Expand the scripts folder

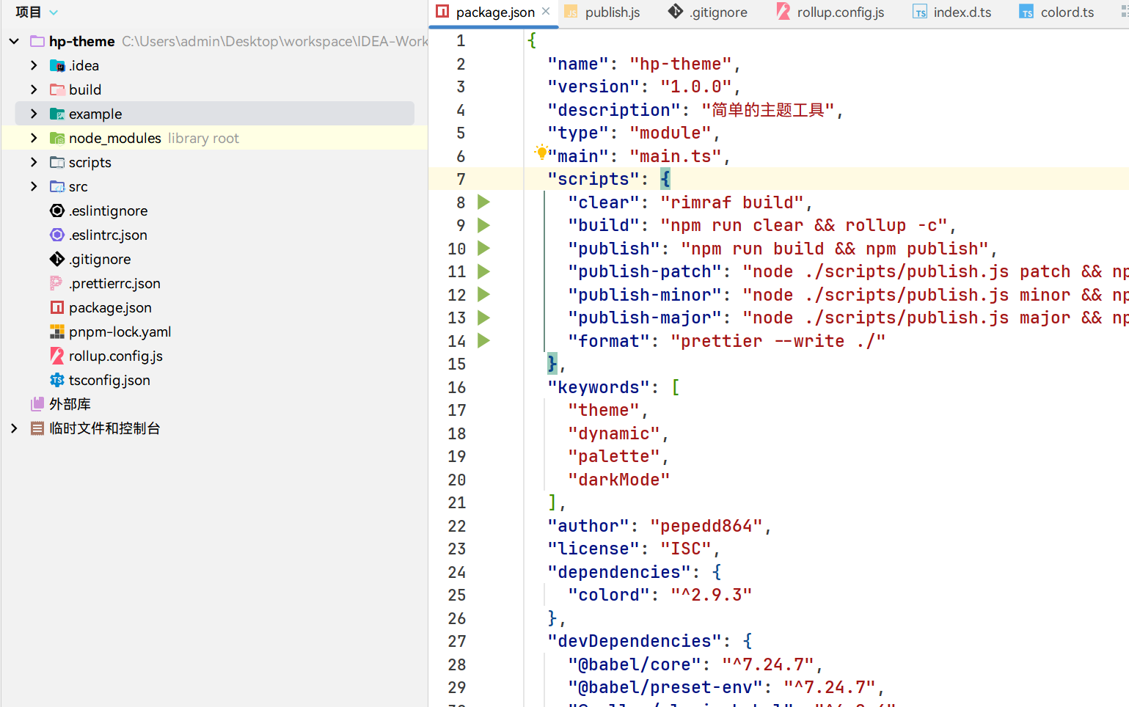[x=34, y=162]
